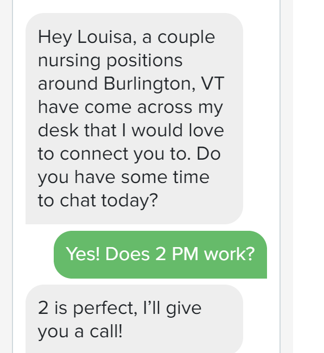Click the "nursing positions" line of text

110,61
